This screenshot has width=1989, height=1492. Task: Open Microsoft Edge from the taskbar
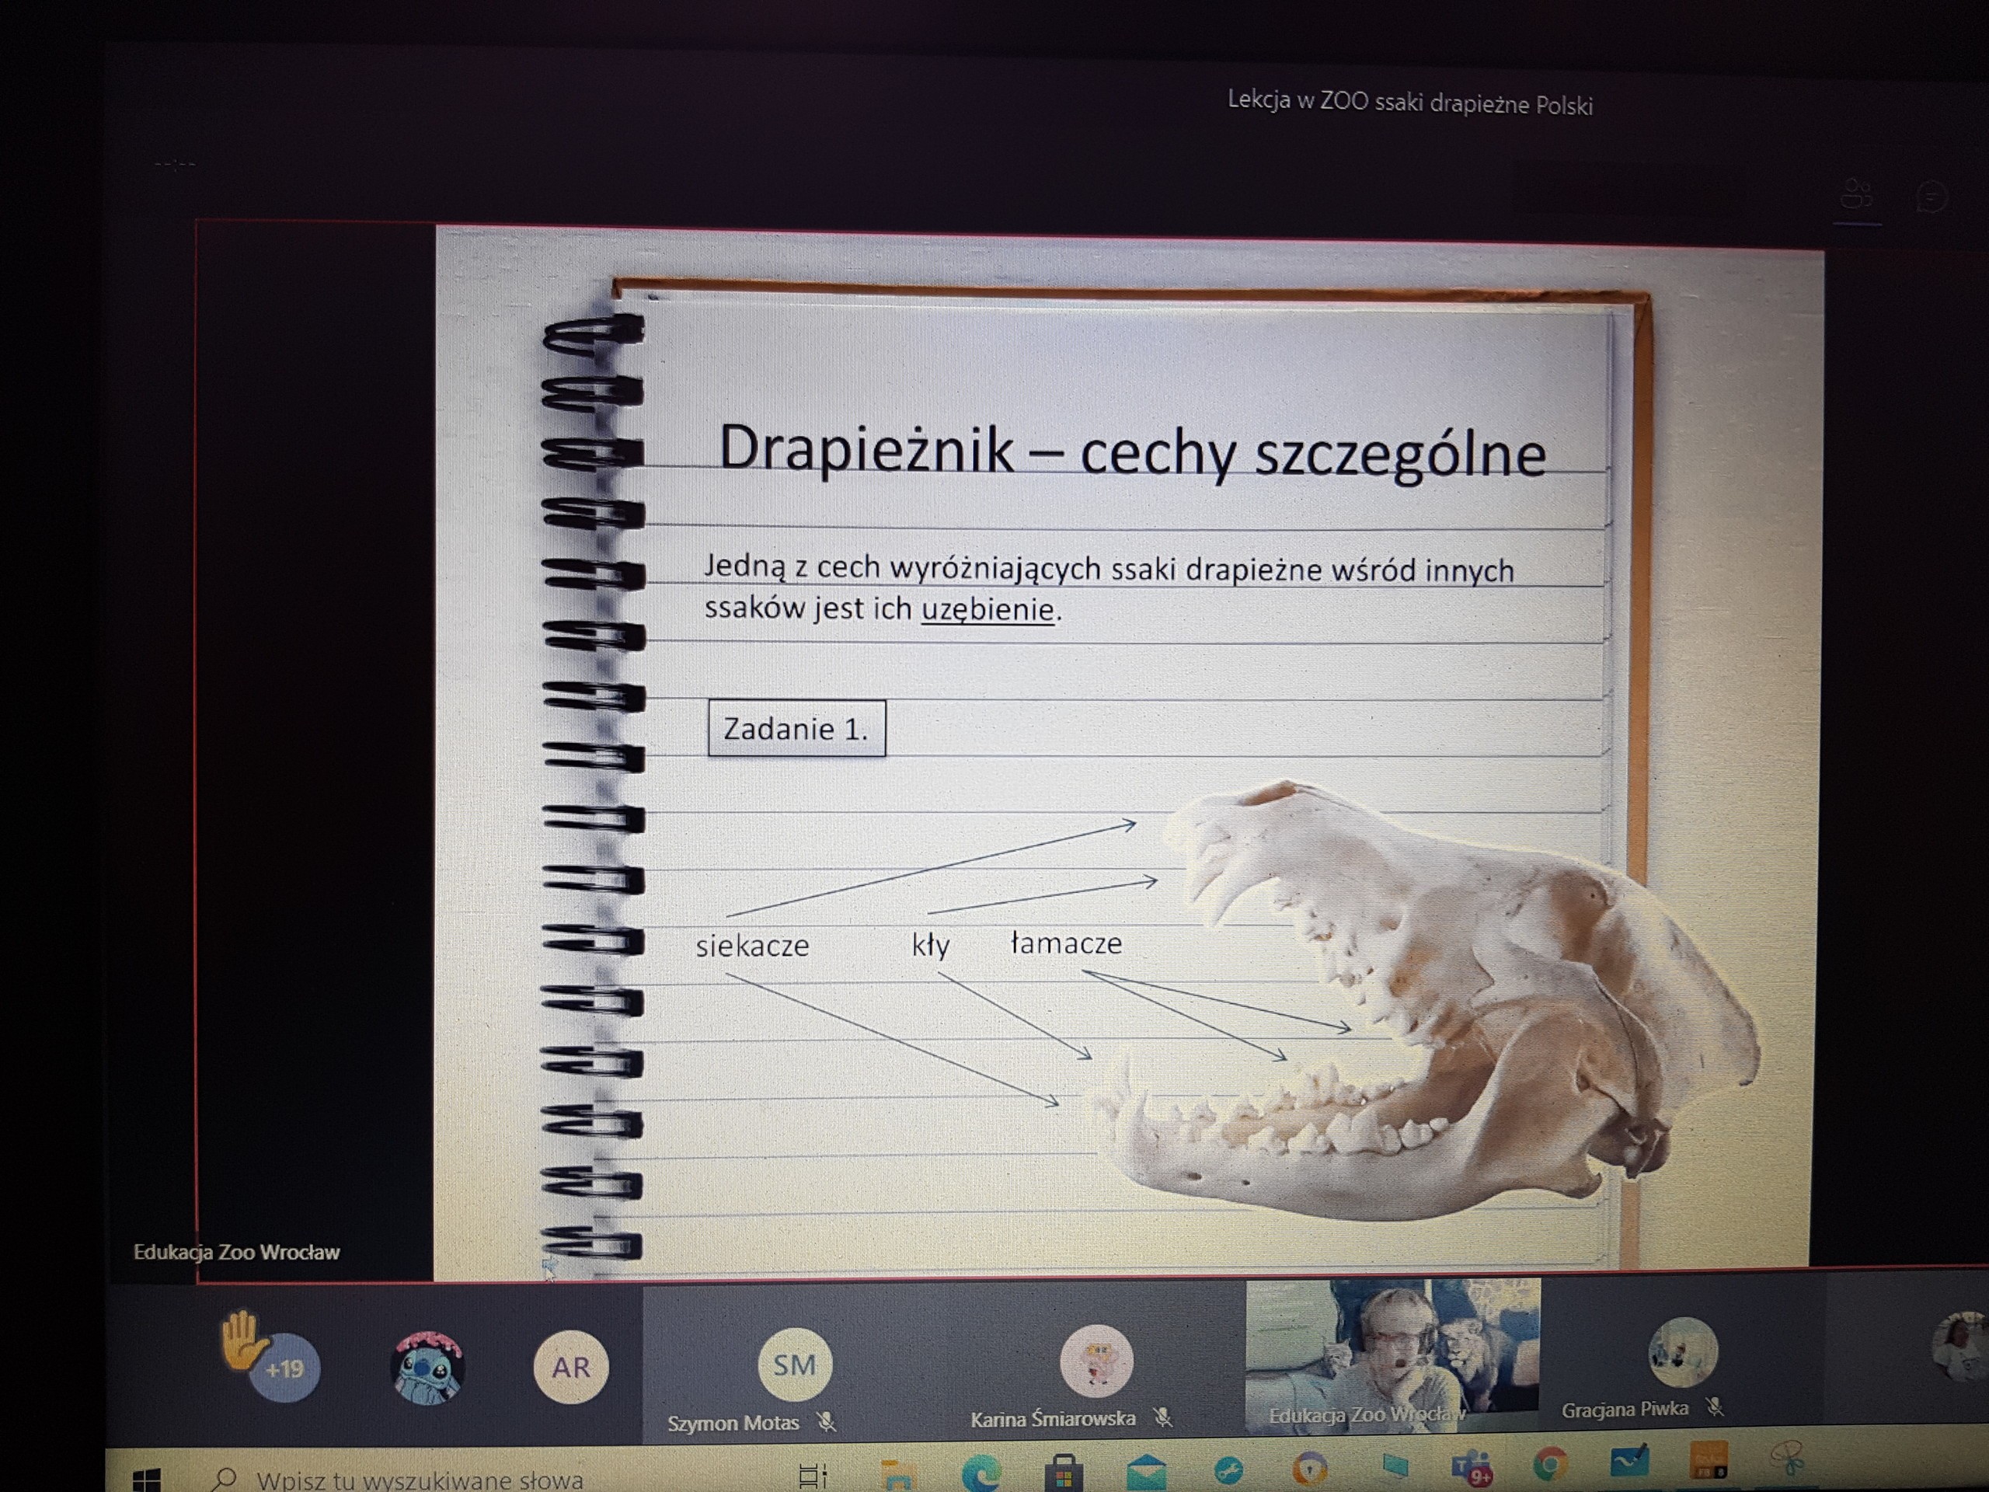tap(981, 1474)
